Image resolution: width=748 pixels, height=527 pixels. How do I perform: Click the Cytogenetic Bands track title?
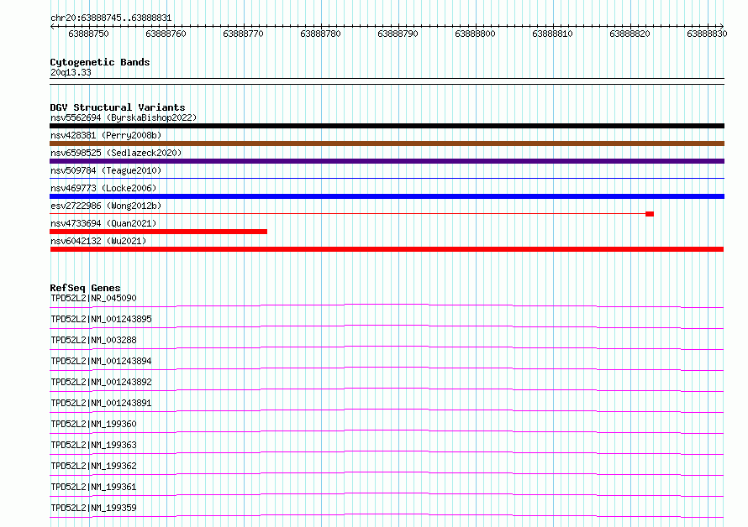point(100,62)
